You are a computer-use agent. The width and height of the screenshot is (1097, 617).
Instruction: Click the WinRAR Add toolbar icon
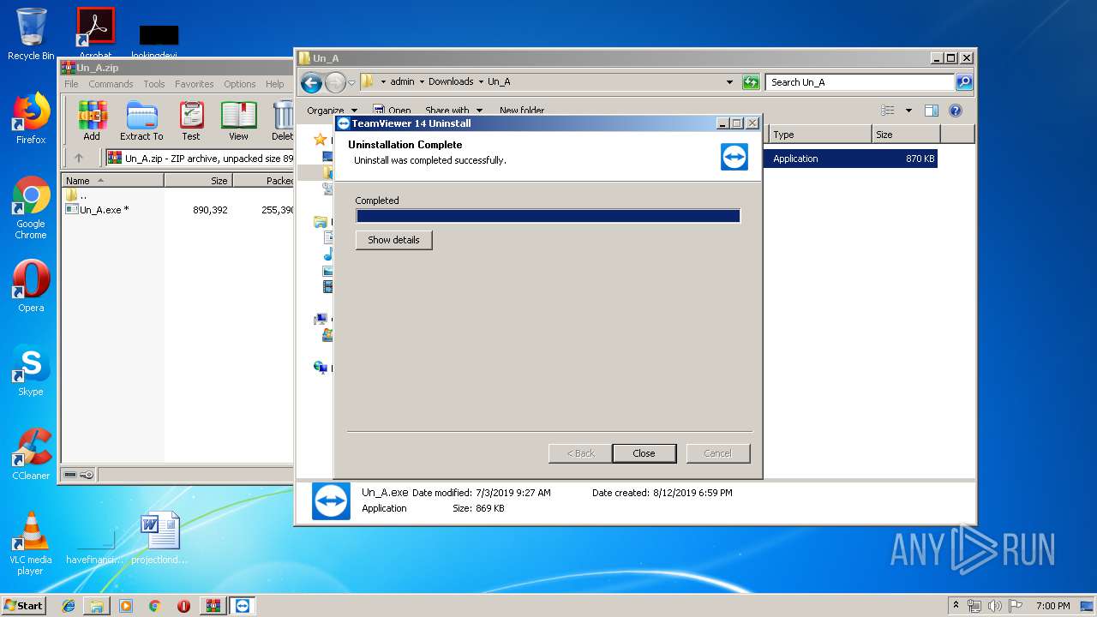click(92, 121)
